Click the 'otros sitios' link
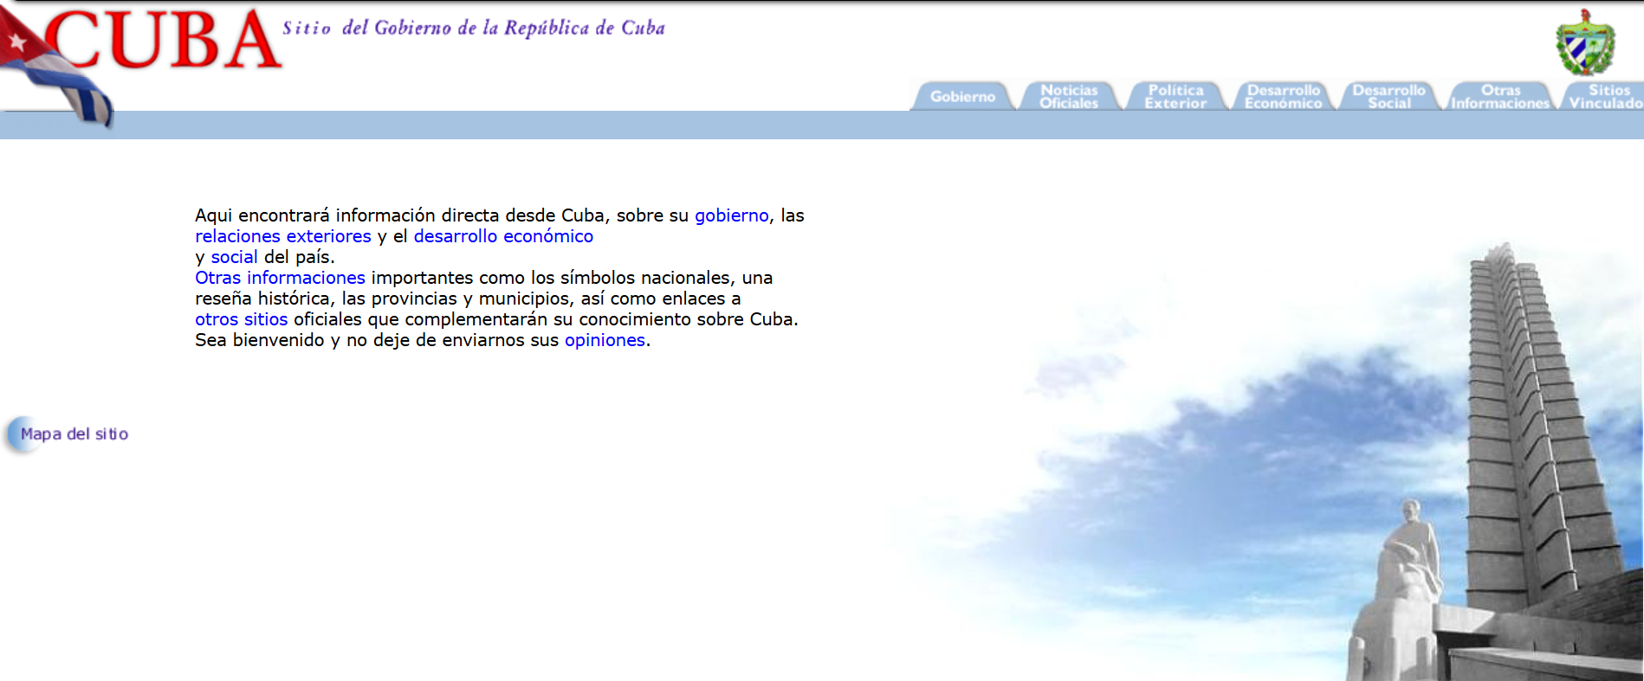Screen dimensions: 1644x681 click(241, 319)
